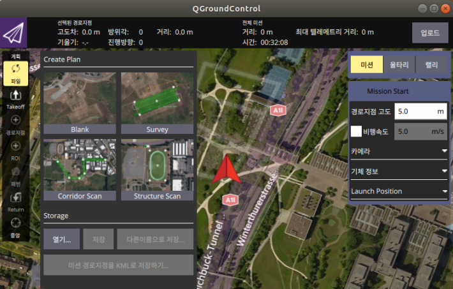Maximize the QGroundControl window
The width and height of the screenshot is (453, 289).
click(434, 8)
